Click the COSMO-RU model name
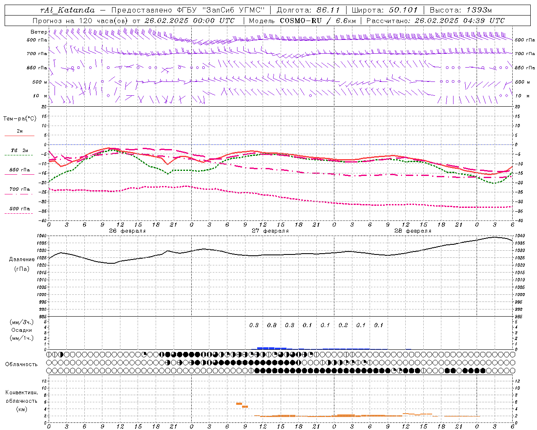 (301, 21)
